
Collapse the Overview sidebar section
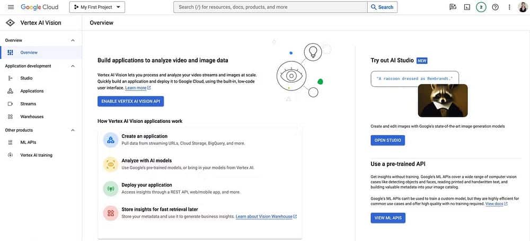click(73, 40)
